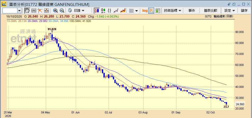Click the 01 Sep date axis label
This screenshot has height=118, width=252.
(x=176, y=112)
